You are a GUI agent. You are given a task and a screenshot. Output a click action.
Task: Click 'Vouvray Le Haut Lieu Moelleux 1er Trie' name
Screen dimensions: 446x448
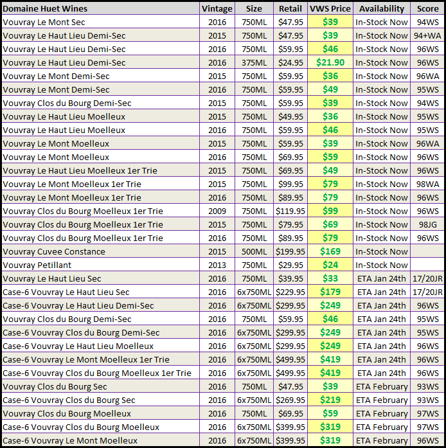click(80, 170)
